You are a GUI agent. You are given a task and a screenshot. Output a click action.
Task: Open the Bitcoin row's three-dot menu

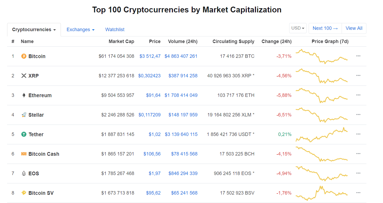[x=358, y=56]
